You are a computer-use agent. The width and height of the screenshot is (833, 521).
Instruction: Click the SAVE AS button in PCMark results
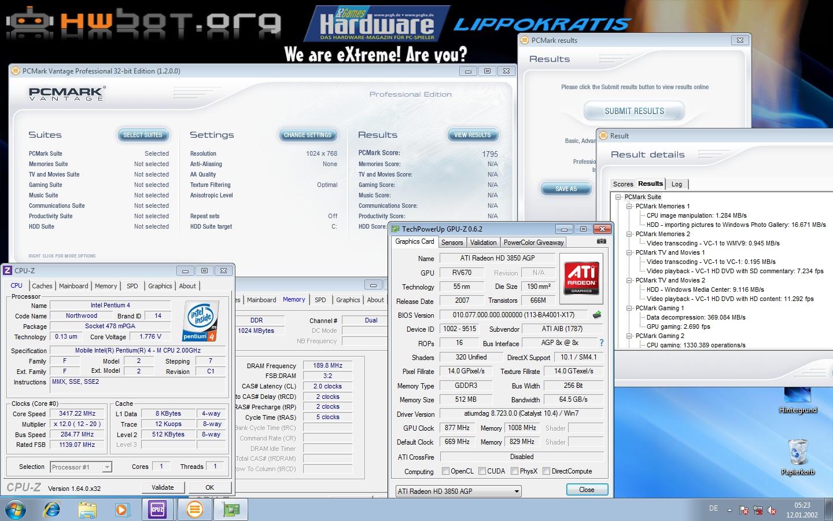click(x=566, y=189)
